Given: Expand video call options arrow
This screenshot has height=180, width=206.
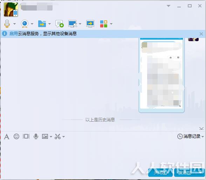Looking at the screenshot, I should [x=32, y=24].
